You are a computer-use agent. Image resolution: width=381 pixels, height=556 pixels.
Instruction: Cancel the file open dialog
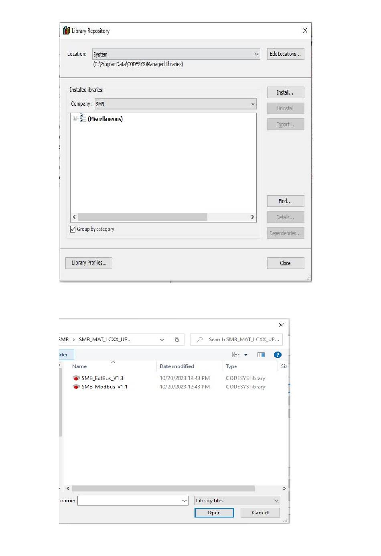point(260,513)
